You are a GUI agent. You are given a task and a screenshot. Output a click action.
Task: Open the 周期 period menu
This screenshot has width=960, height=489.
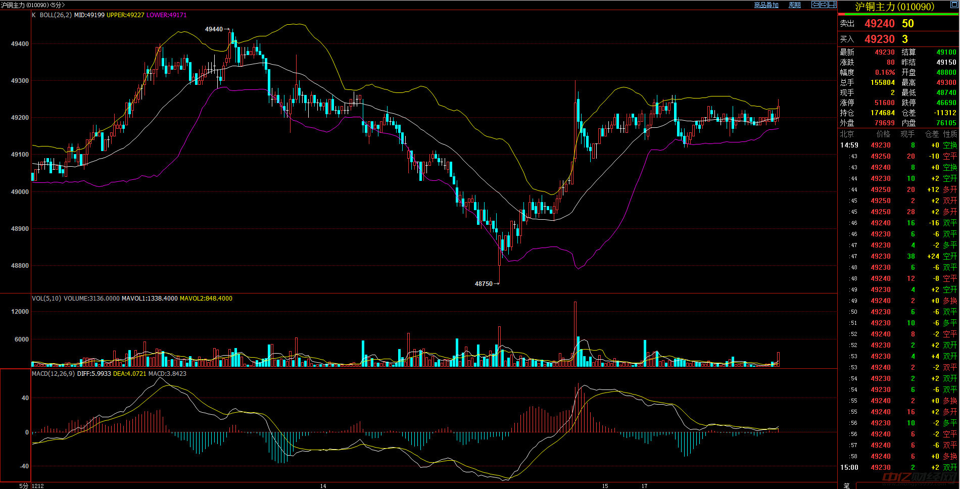795,5
